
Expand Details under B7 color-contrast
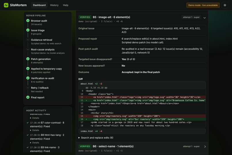(35, 130)
